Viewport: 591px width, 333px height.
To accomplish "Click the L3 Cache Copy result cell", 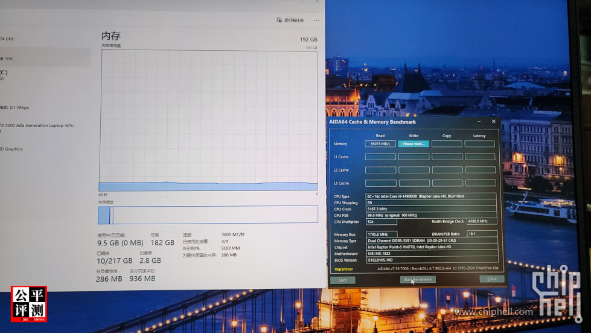I will tap(447, 183).
